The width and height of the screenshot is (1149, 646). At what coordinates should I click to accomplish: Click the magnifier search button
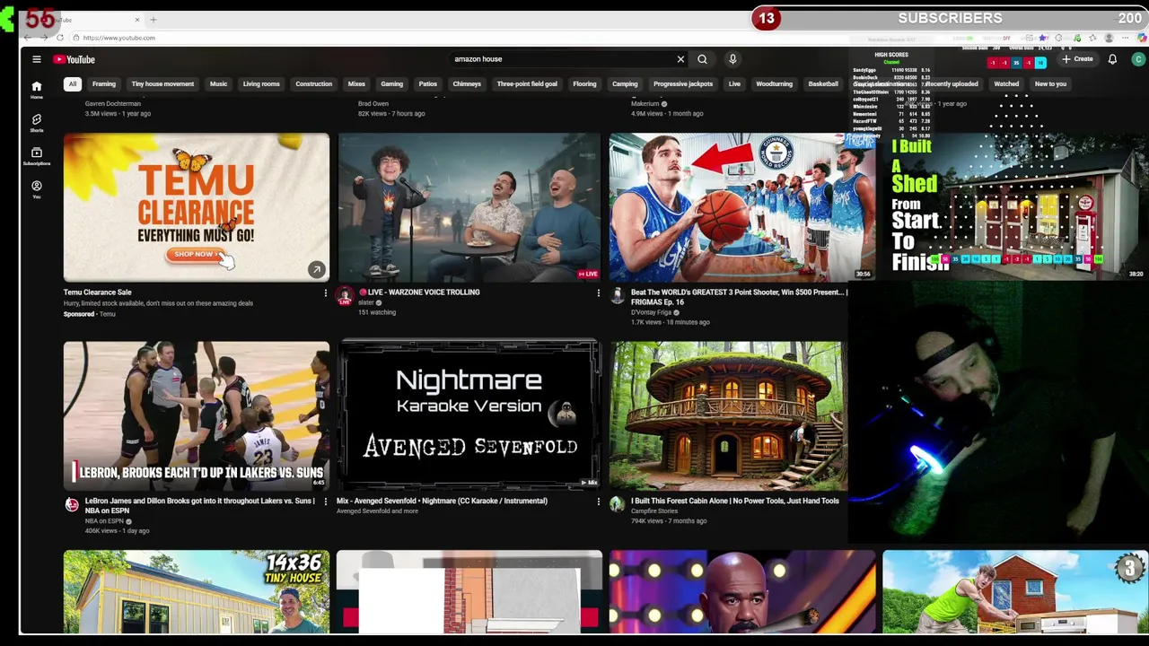tap(702, 59)
